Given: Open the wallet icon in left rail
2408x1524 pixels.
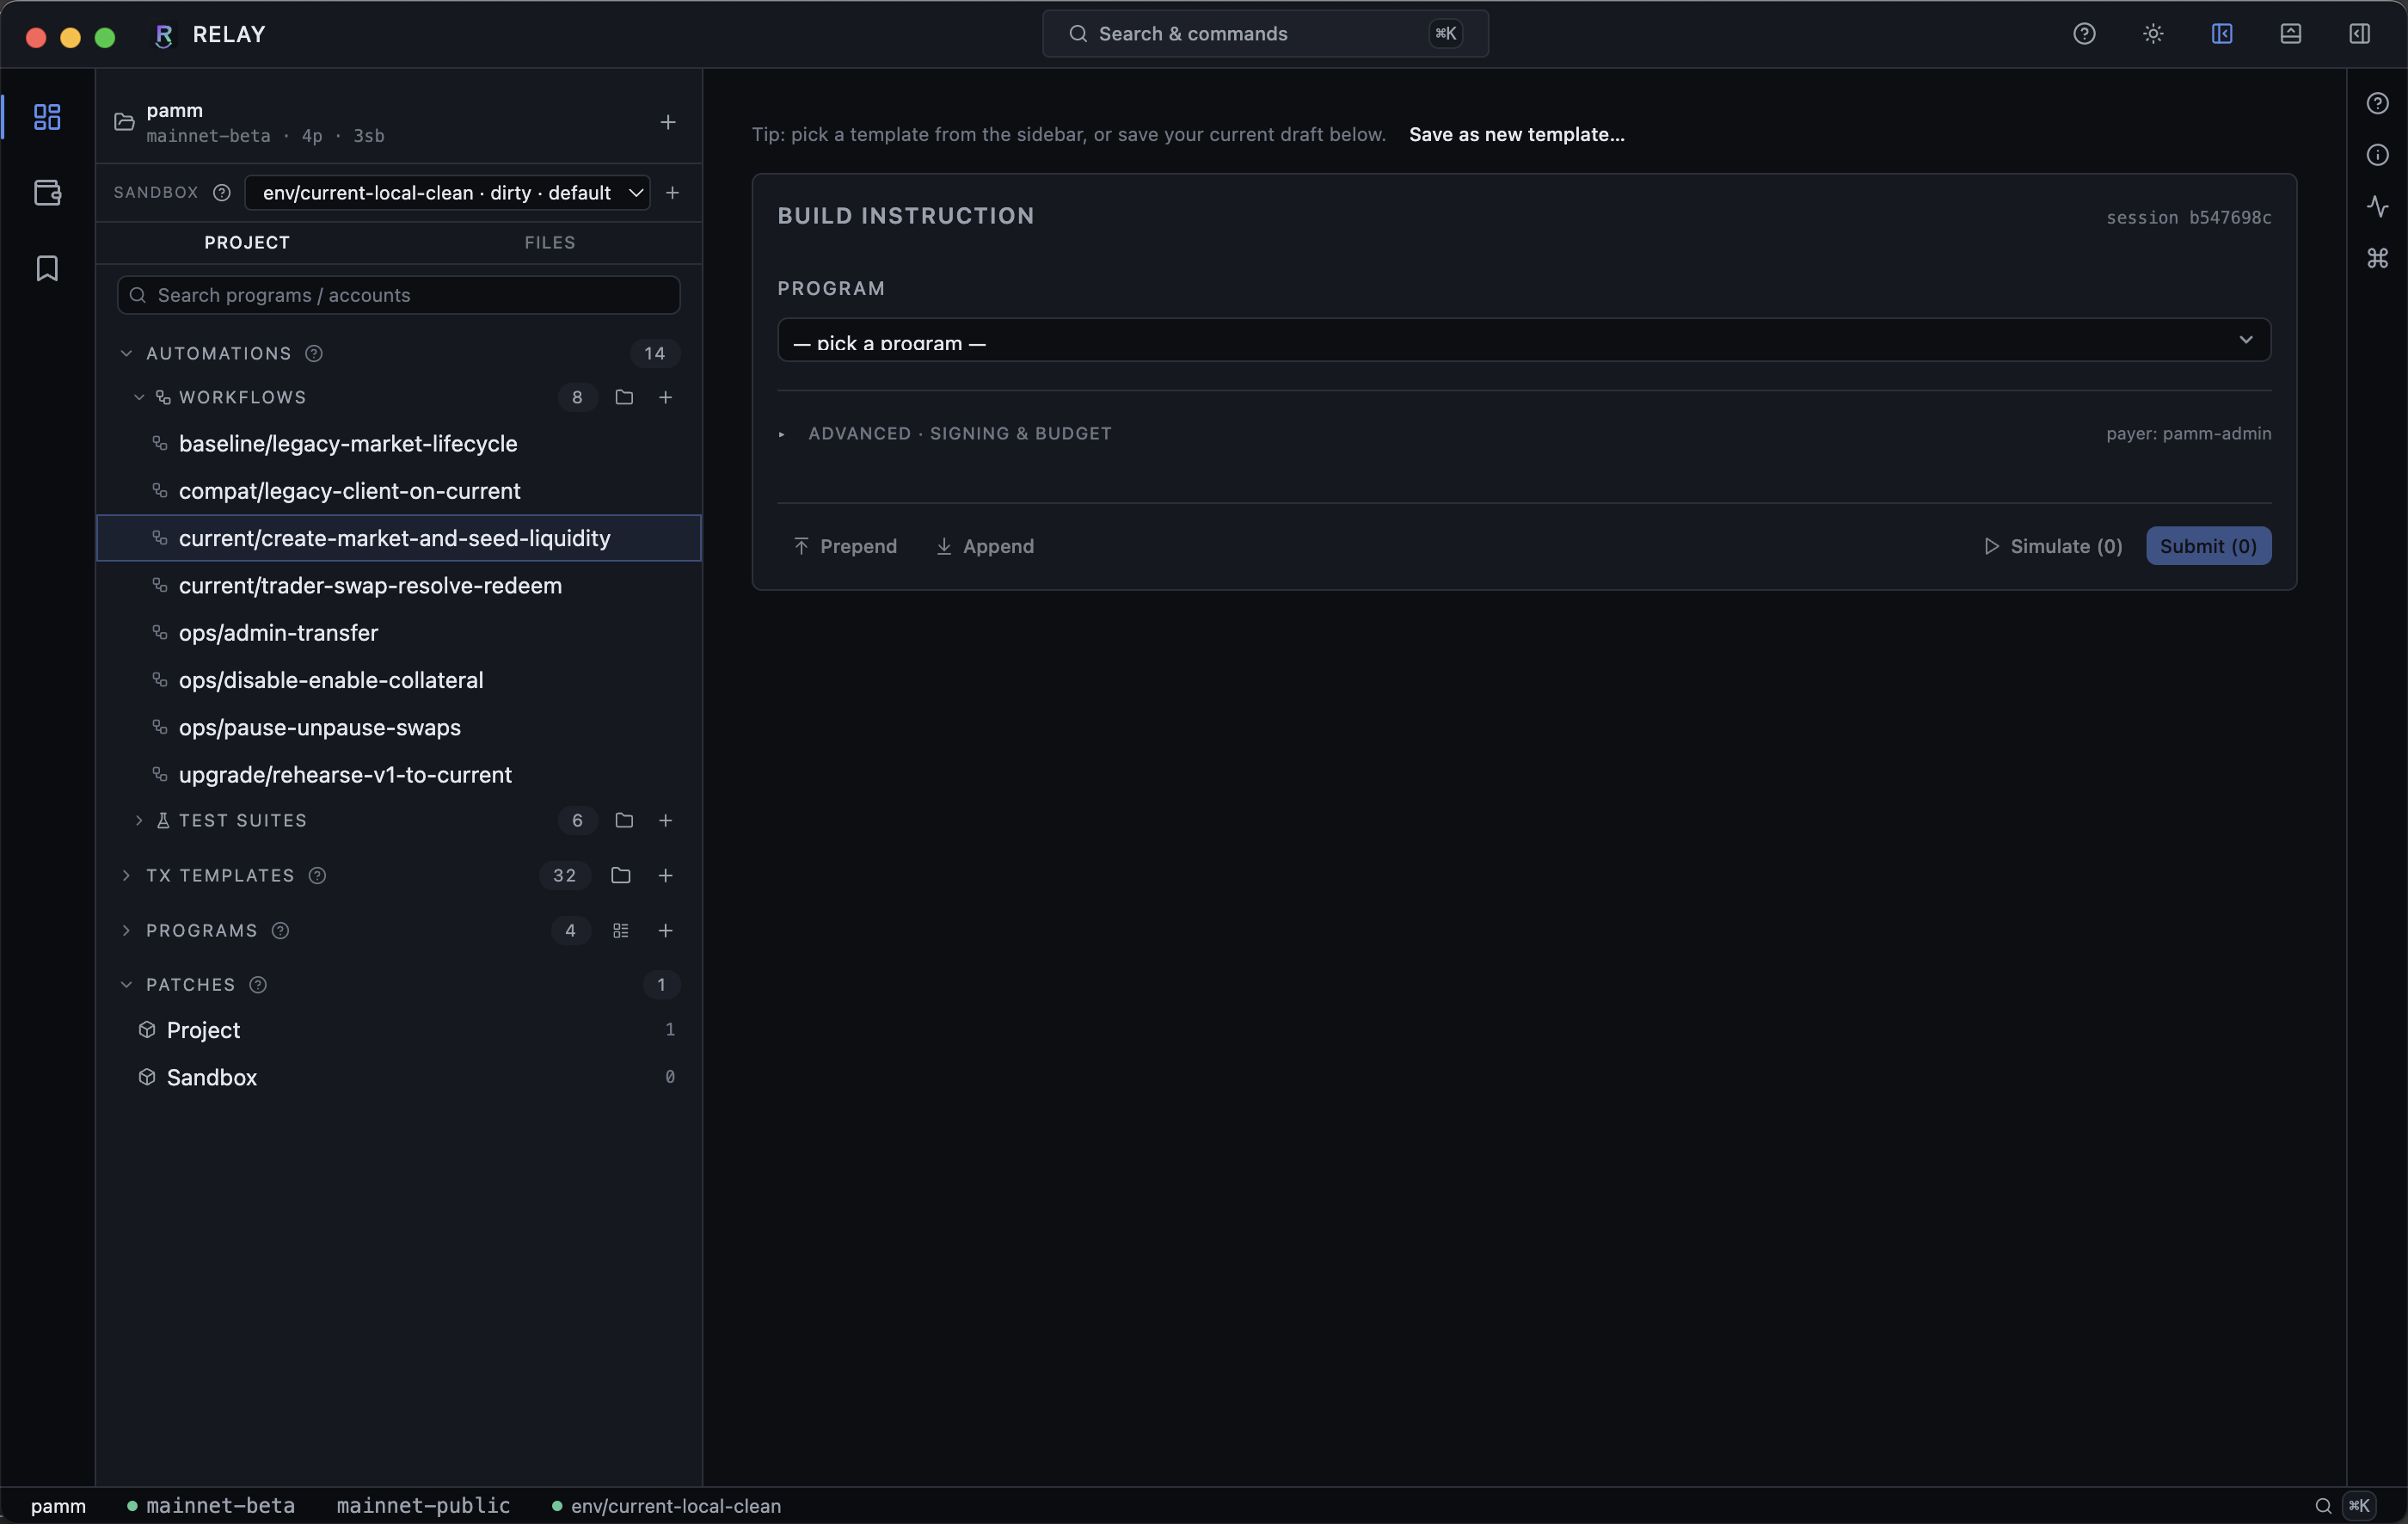Looking at the screenshot, I should coord(47,192).
